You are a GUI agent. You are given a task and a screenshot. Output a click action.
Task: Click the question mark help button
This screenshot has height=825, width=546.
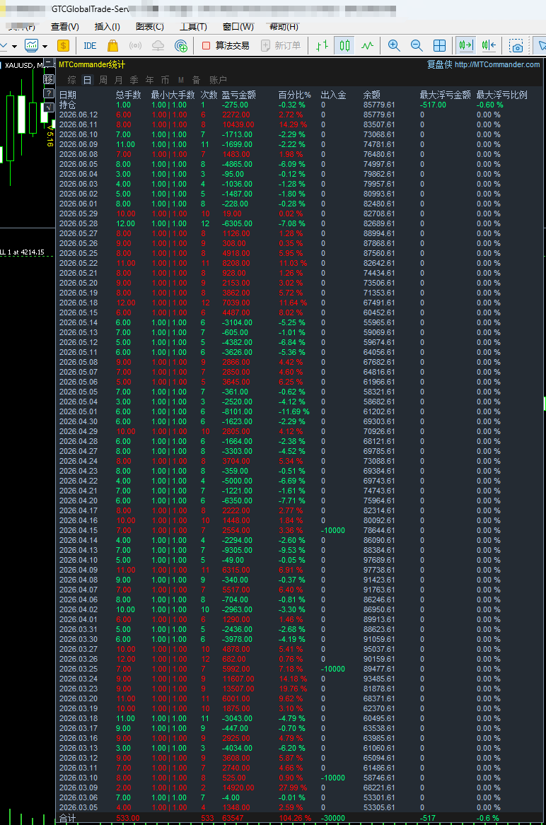48,93
